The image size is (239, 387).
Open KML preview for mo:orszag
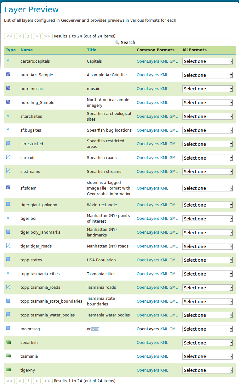(x=164, y=329)
